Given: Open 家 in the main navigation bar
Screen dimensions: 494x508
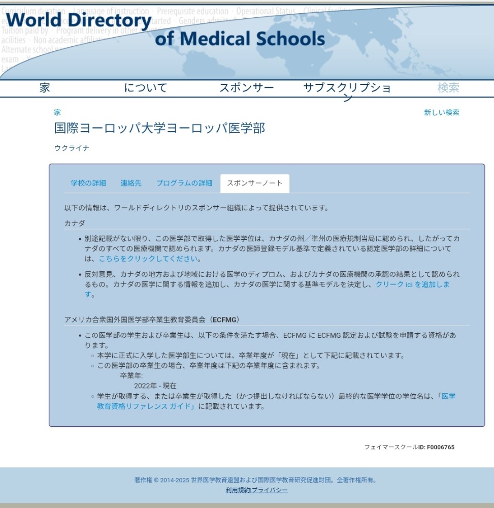Looking at the screenshot, I should tap(45, 88).
